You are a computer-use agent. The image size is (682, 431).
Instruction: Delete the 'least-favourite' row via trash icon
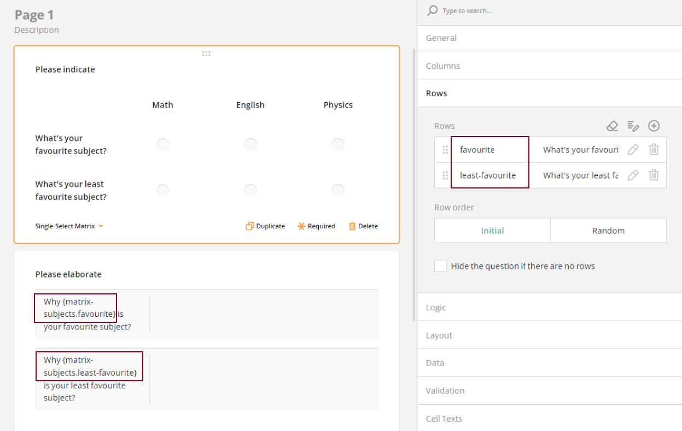tap(654, 175)
